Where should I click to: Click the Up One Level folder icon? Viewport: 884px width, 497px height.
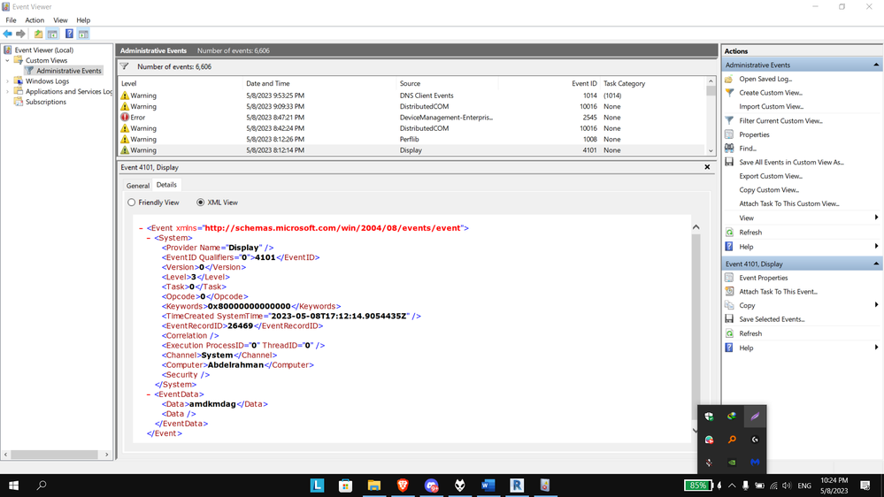point(38,34)
